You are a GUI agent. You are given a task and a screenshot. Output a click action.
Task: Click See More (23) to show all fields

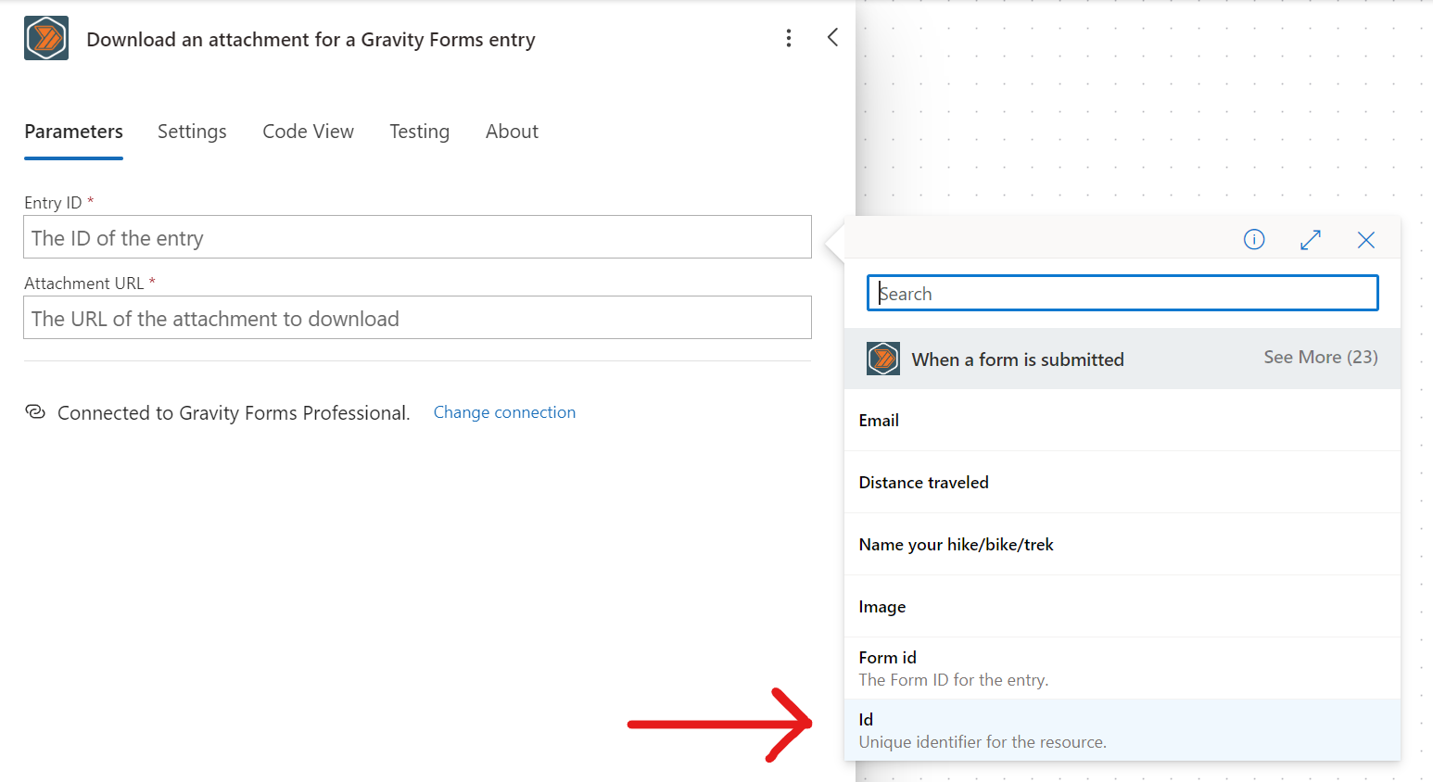[1321, 358]
